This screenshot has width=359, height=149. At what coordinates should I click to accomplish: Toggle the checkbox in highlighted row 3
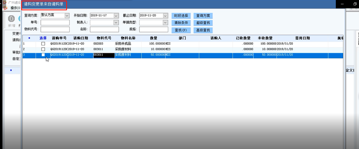pyautogui.click(x=43, y=55)
